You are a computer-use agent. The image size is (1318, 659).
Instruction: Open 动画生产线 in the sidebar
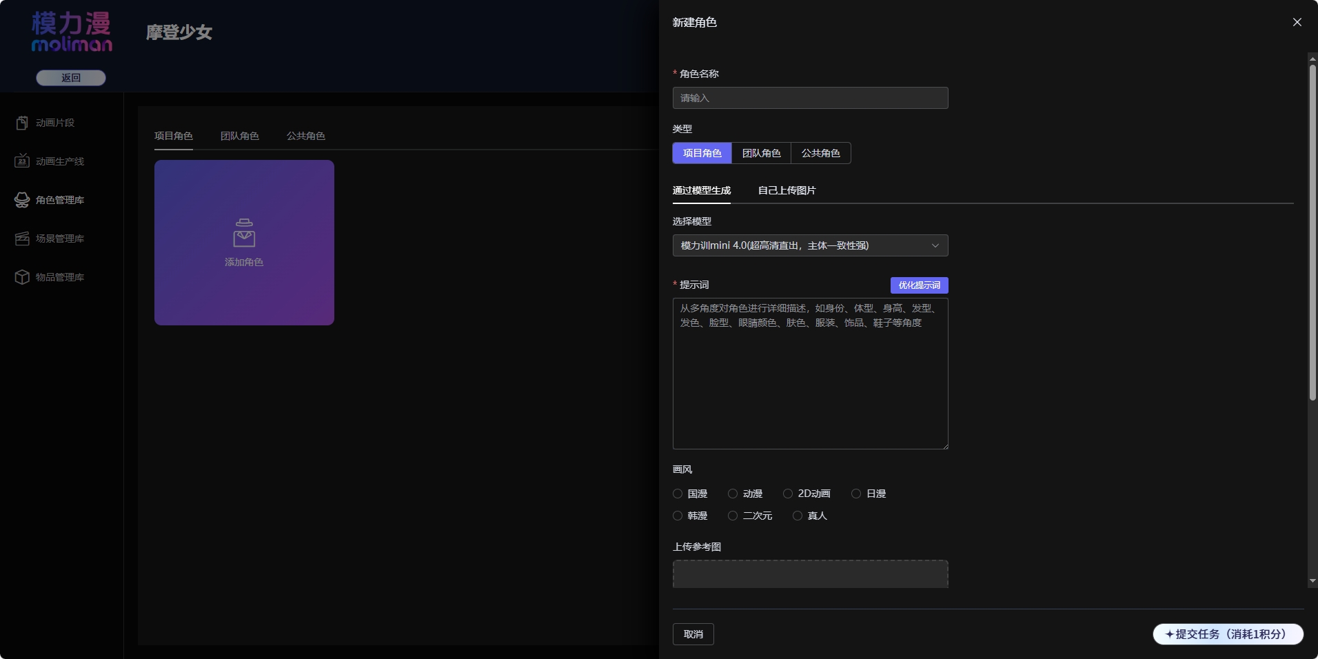pos(60,161)
